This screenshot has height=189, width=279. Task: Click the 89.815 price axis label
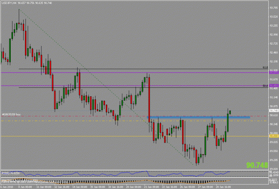click(x=274, y=142)
